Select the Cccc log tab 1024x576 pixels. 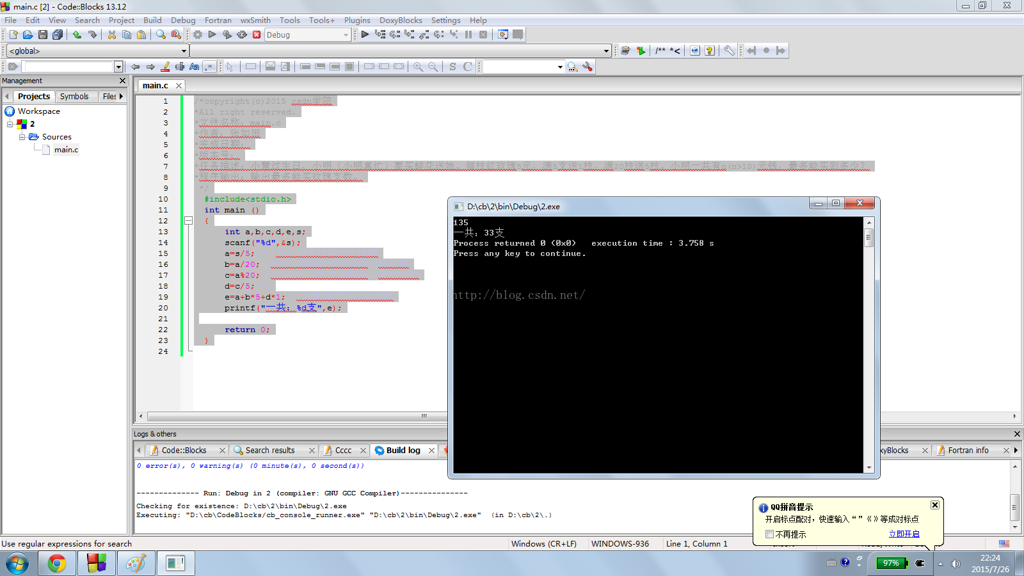click(343, 450)
